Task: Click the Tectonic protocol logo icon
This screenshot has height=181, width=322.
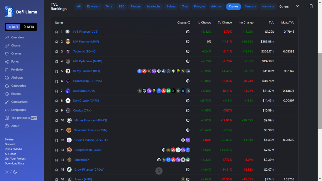Action: click(68, 51)
